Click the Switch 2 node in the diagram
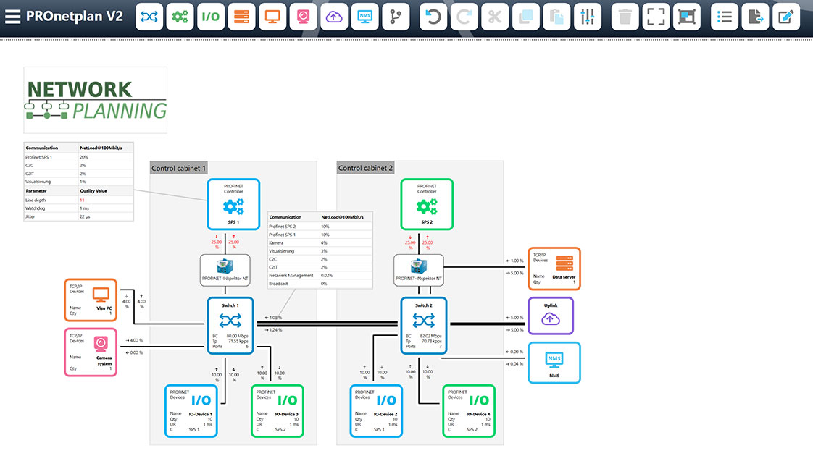Viewport: 813px width, 456px height. pyautogui.click(x=425, y=326)
